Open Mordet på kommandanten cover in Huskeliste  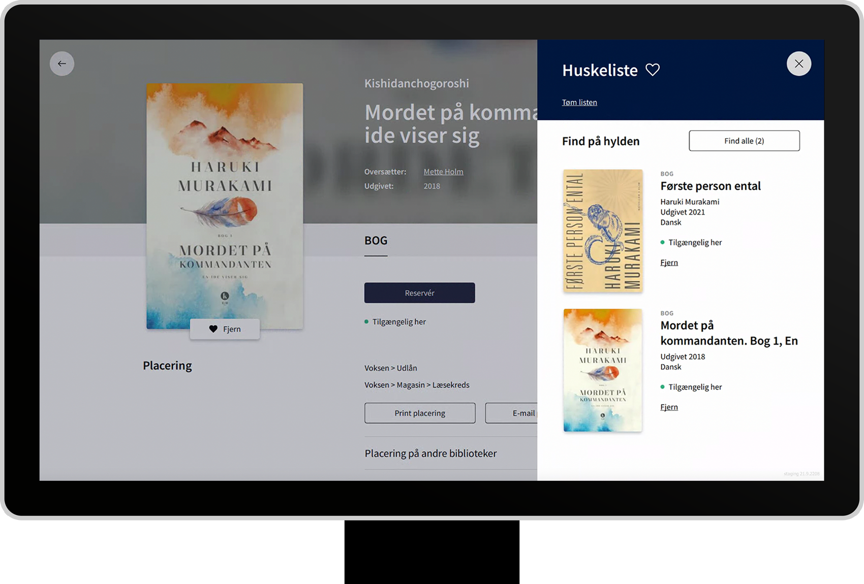tap(603, 370)
